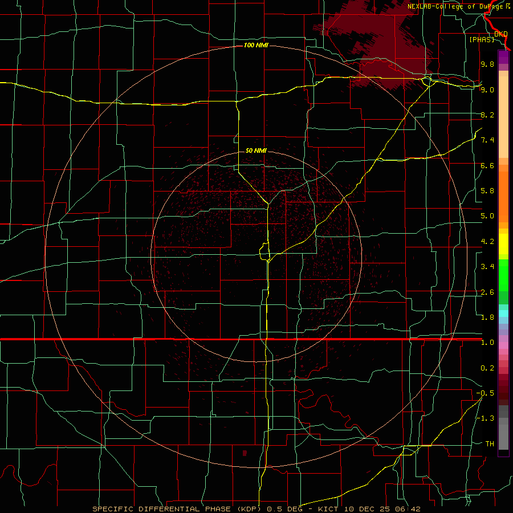Click the -0.5 value on the scale

pos(485,393)
